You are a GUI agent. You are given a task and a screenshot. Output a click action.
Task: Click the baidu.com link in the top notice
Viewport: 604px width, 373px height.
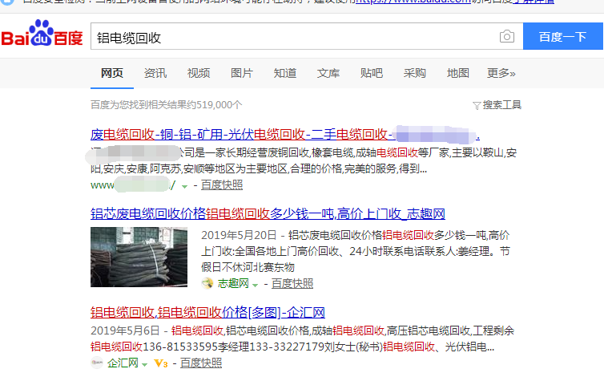click(x=413, y=2)
